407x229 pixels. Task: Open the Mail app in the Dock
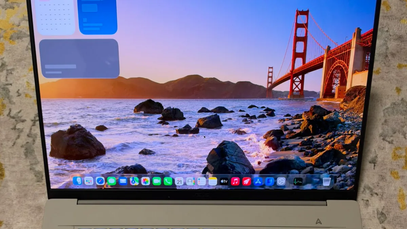point(123,181)
